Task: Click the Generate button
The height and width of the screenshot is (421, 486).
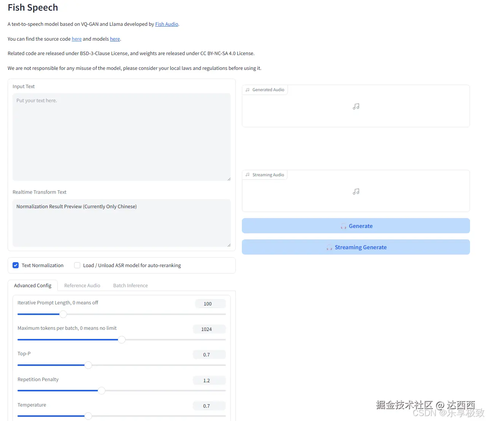Action: tap(356, 226)
